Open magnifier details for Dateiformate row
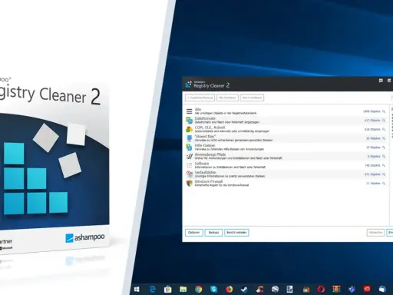Screen dimensions: 393x295 click(x=384, y=121)
